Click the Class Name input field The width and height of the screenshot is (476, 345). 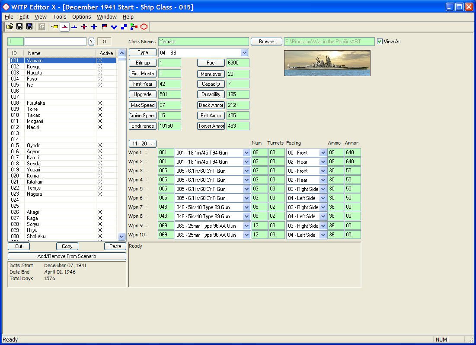coord(203,41)
